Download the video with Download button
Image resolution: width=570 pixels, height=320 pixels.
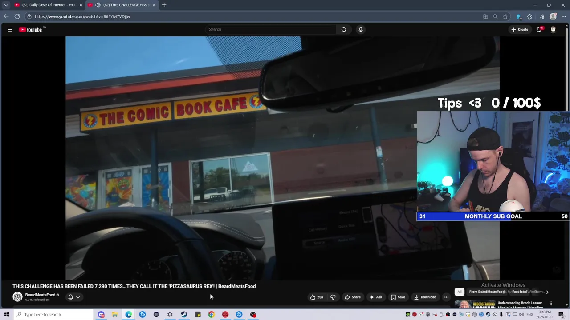pos(425,297)
